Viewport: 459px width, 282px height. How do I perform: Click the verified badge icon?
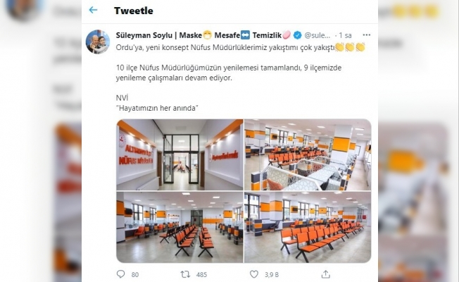pyautogui.click(x=297, y=35)
